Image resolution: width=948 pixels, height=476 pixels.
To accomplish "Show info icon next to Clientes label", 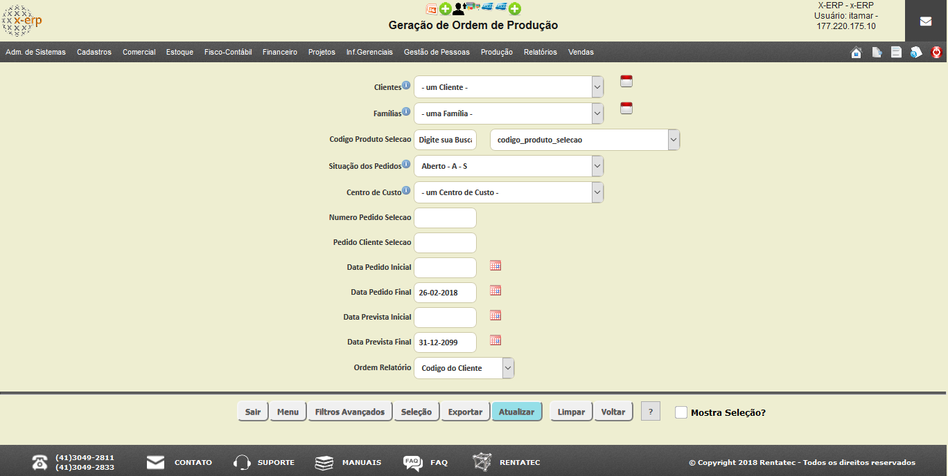I will 407,86.
